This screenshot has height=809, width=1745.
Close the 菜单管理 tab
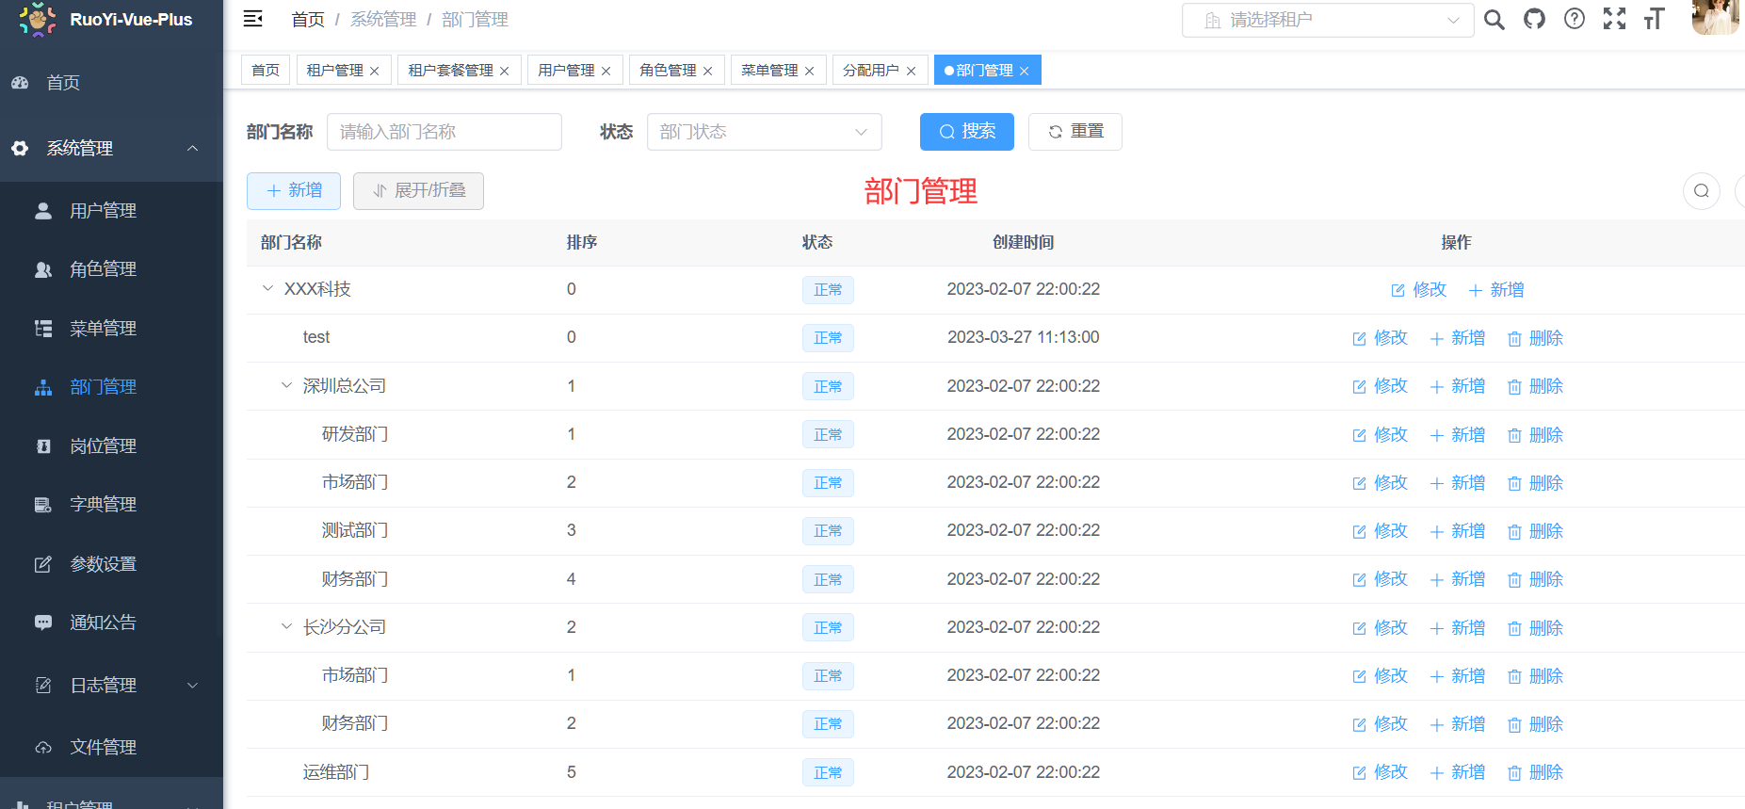click(809, 72)
